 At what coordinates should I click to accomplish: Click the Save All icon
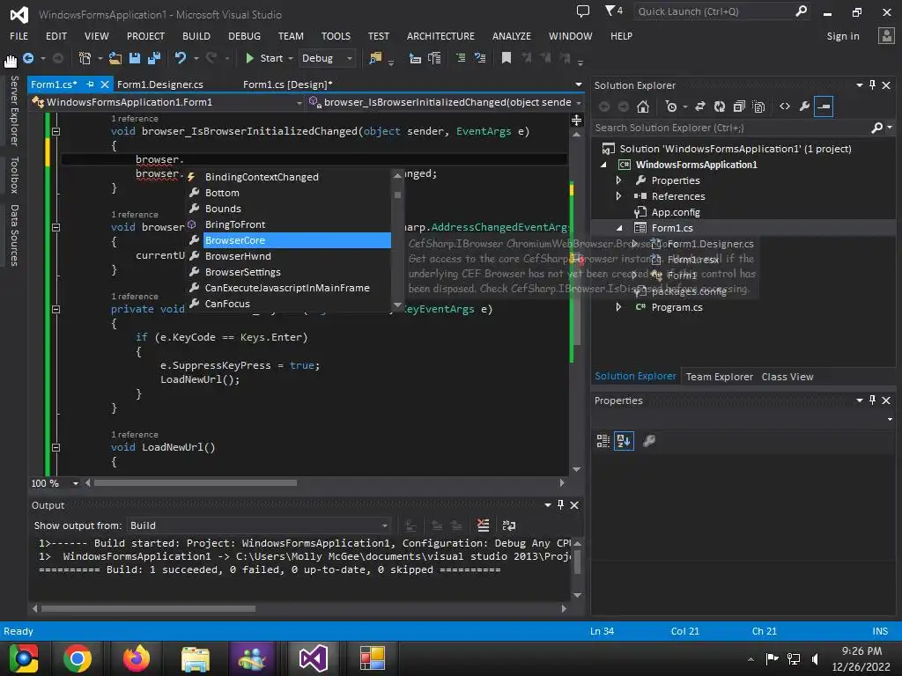(x=153, y=58)
